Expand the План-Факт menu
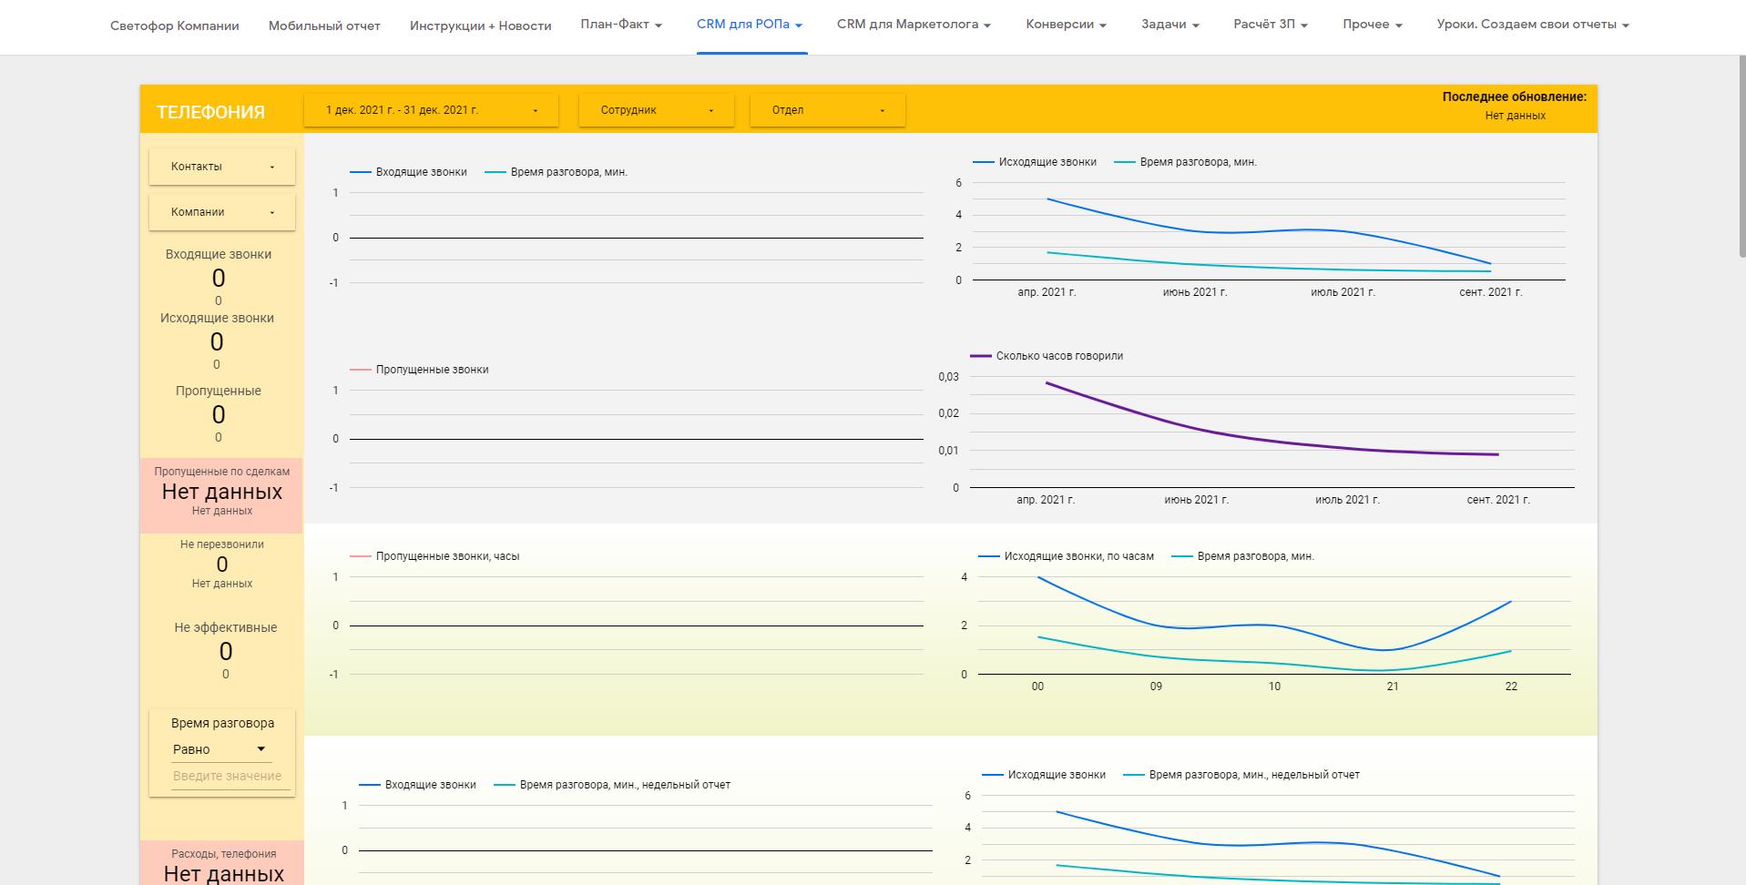This screenshot has height=885, width=1746. click(x=621, y=25)
